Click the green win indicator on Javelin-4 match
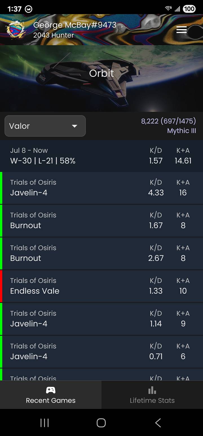The height and width of the screenshot is (436, 203). tap(1, 188)
